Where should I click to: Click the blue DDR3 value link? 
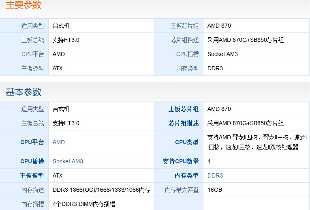(215, 175)
